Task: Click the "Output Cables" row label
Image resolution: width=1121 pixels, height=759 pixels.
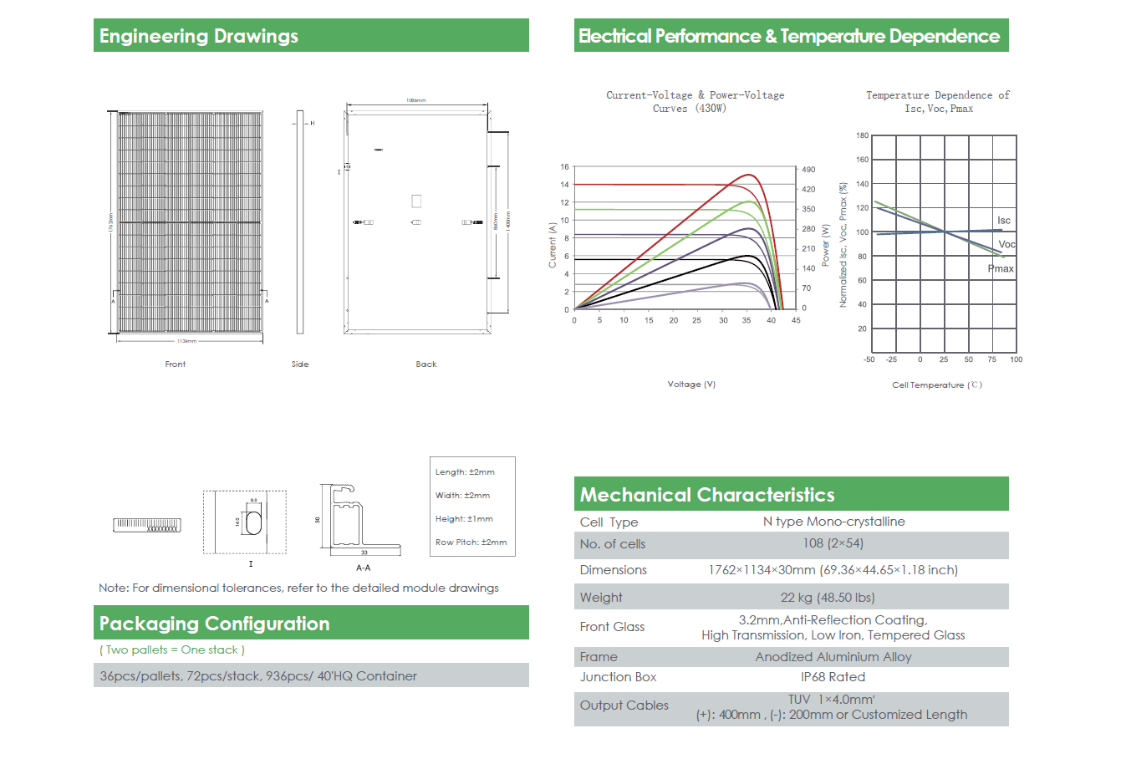Action: click(x=624, y=706)
